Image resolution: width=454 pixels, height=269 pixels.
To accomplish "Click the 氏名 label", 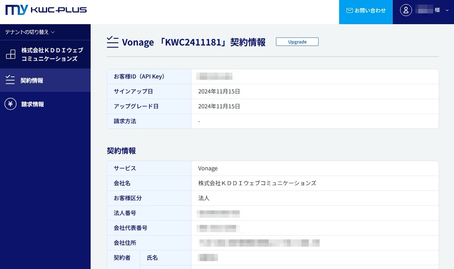I will 152,258.
